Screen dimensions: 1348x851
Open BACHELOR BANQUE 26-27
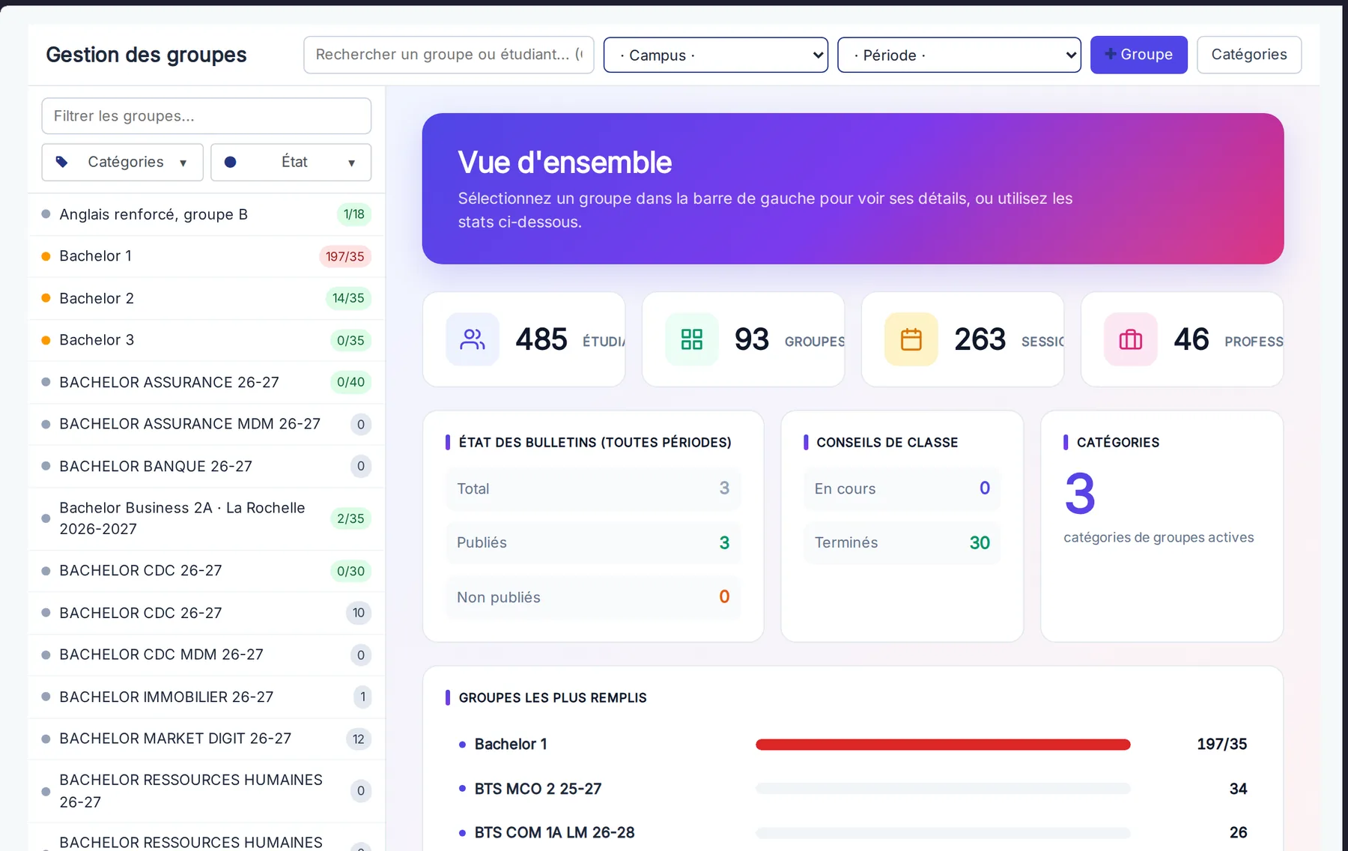tap(207, 466)
